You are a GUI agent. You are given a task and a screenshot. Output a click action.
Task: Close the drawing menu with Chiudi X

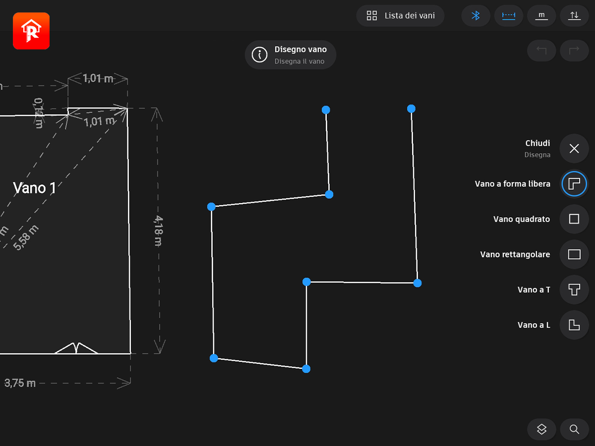point(574,149)
